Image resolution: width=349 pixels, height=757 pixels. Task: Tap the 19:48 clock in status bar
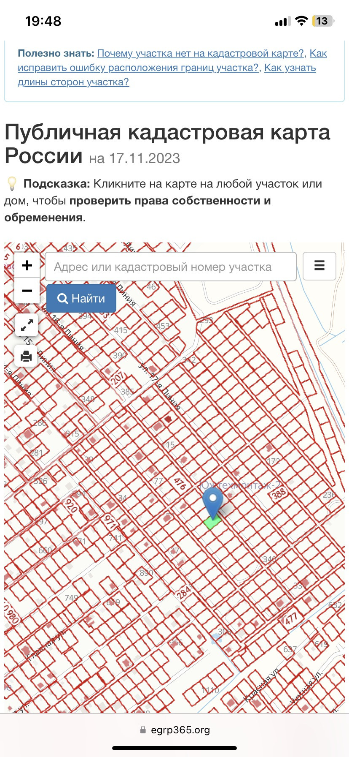click(x=43, y=21)
